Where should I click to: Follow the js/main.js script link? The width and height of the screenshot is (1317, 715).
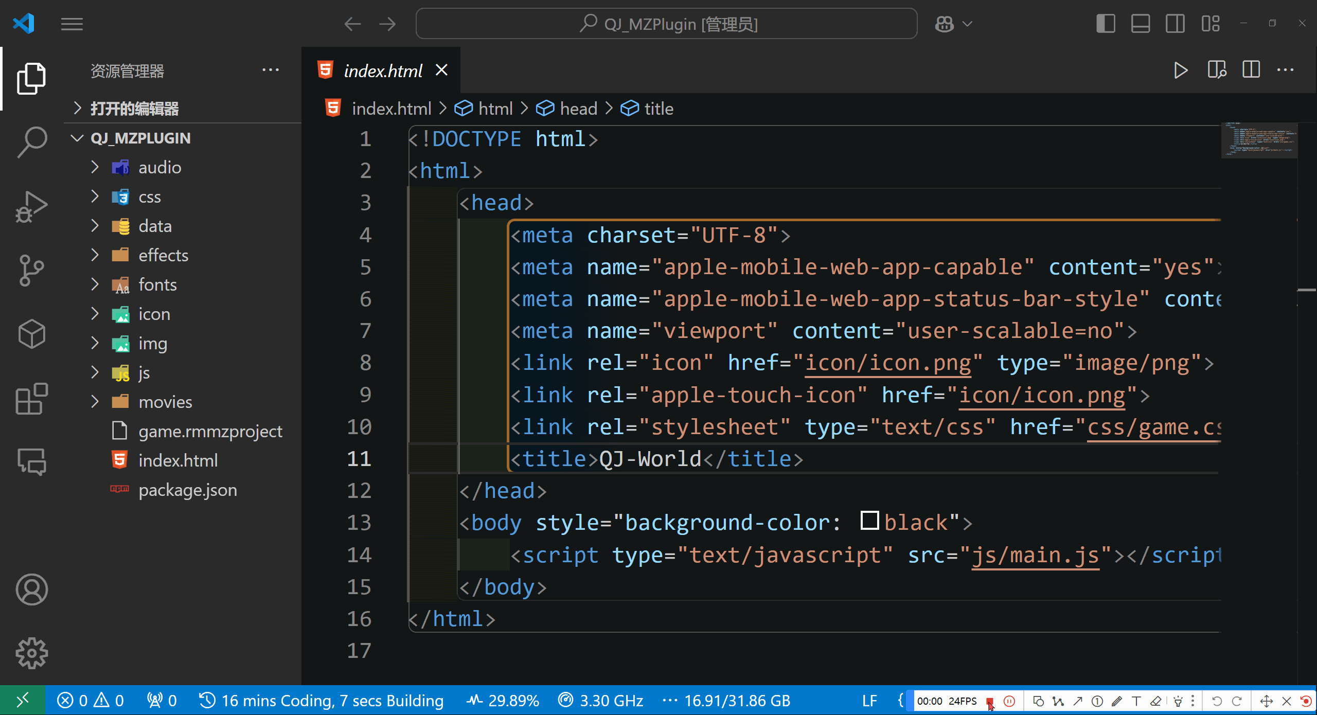pos(1035,556)
